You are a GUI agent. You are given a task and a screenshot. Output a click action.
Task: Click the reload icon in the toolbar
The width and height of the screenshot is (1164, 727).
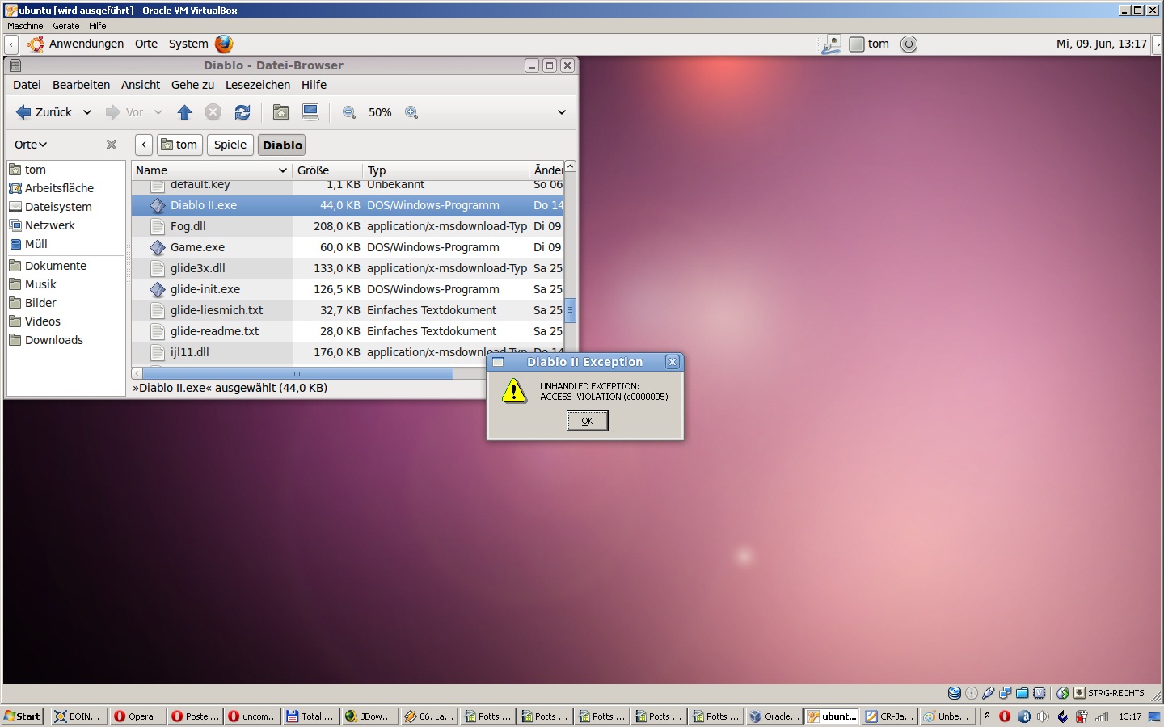pos(242,112)
